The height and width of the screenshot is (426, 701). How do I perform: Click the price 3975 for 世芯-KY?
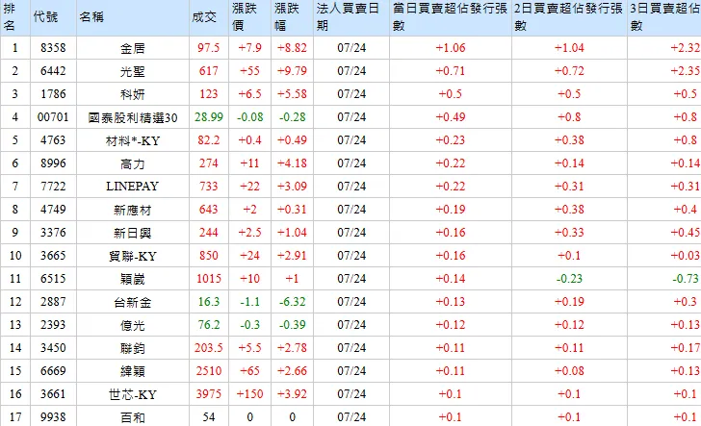[209, 394]
